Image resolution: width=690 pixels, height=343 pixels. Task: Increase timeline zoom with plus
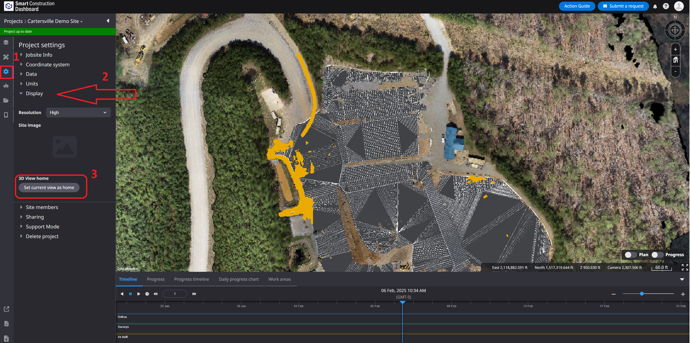pyautogui.click(x=683, y=294)
